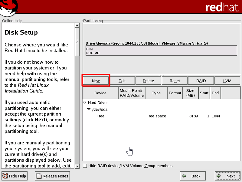Select the Free space row in table
This screenshot has width=242, height=182.
[x=161, y=116]
